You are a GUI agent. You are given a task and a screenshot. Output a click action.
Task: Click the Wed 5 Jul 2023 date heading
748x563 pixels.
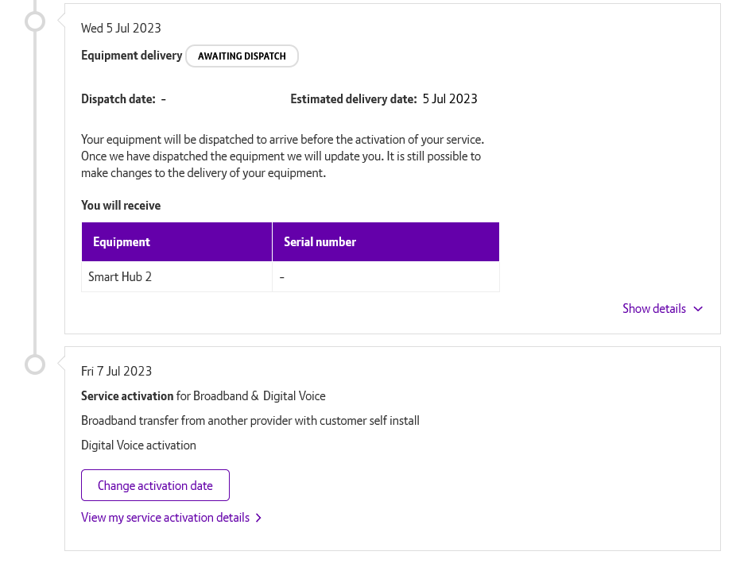121,28
